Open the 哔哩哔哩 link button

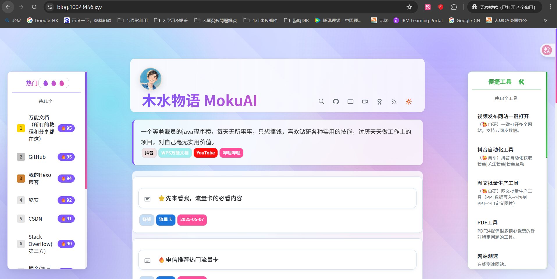[231, 153]
